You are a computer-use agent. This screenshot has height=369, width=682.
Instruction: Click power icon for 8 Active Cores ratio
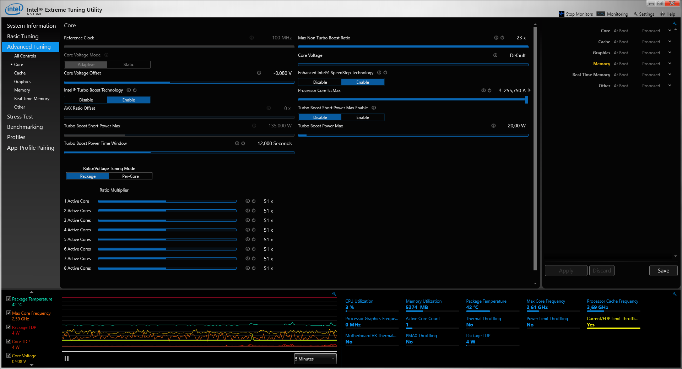254,268
